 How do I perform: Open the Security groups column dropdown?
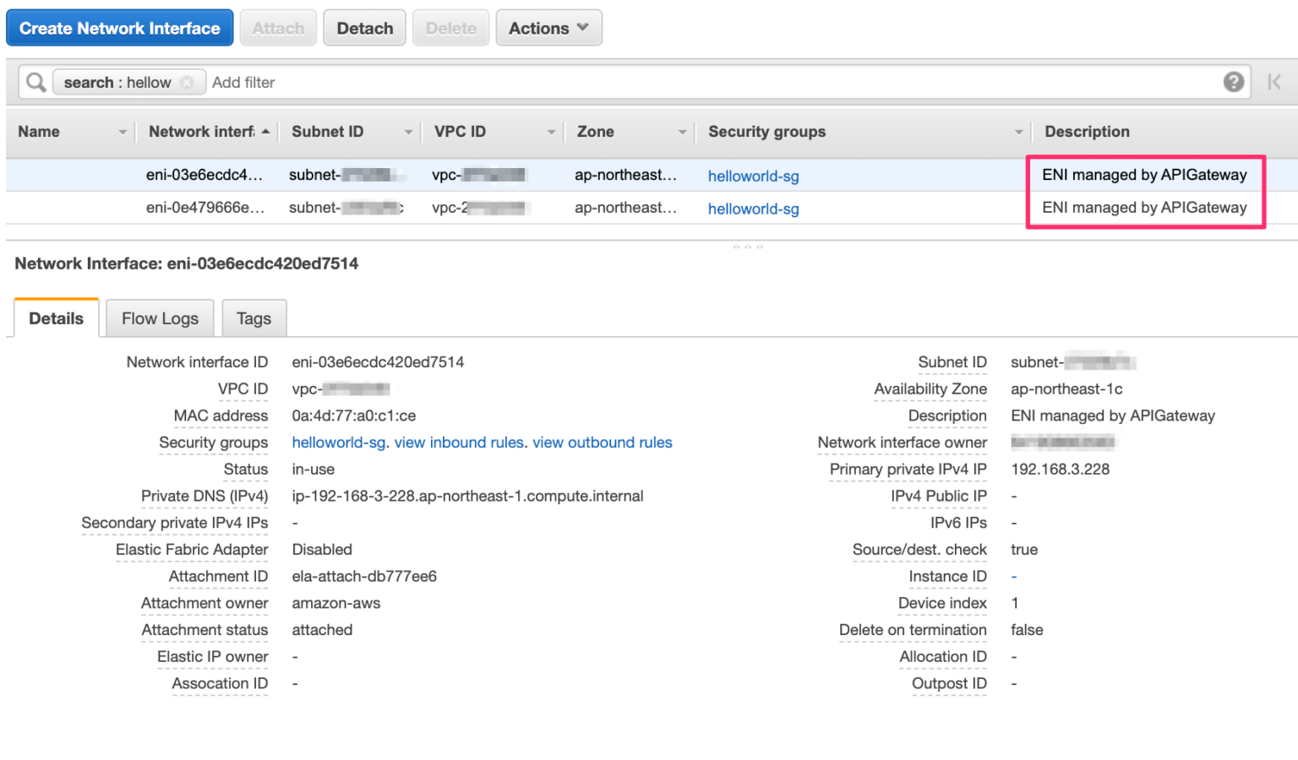point(1018,132)
